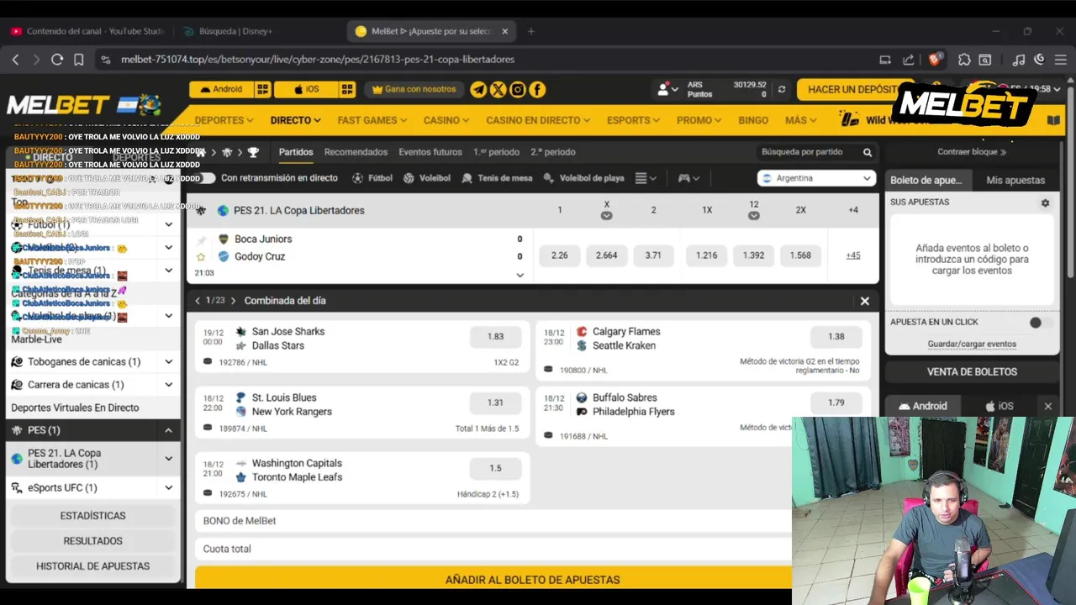
Task: Select the 2.º periodo tab
Action: click(x=553, y=152)
